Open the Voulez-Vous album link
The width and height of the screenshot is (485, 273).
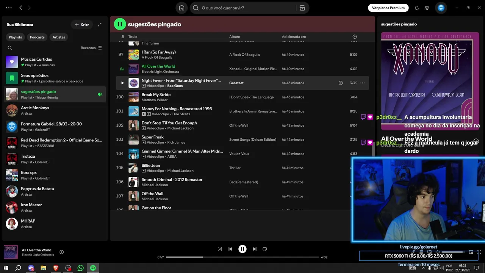(x=239, y=154)
